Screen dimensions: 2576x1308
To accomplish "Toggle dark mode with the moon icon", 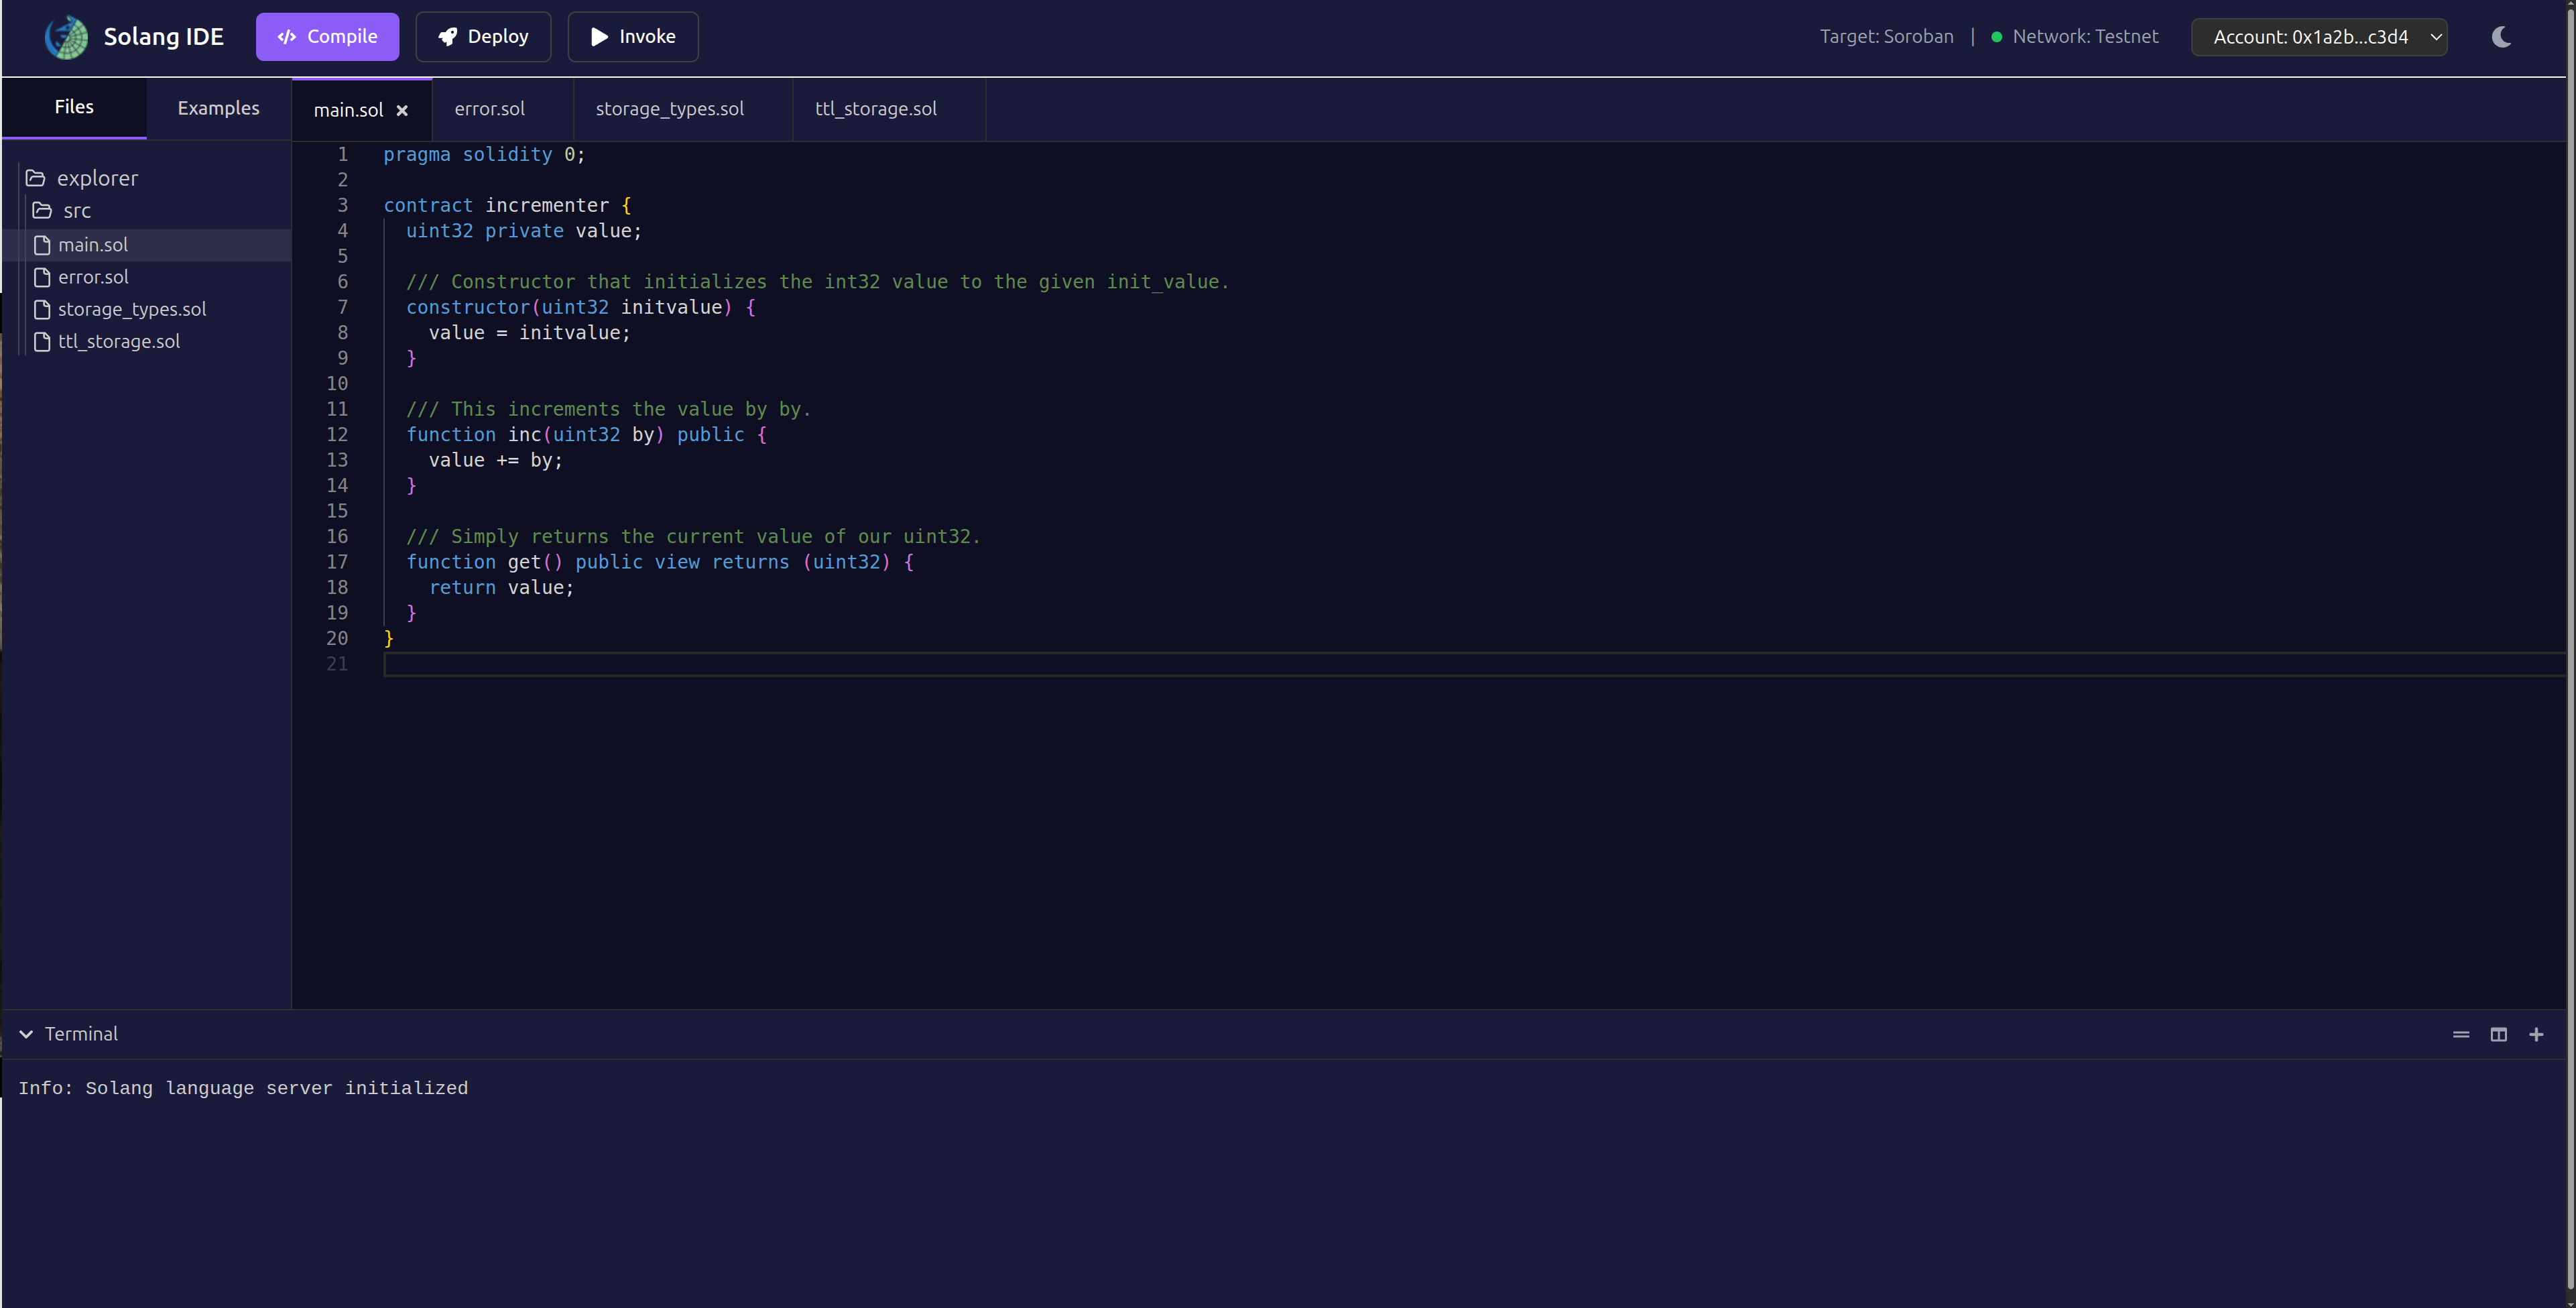I will 2501,36.
